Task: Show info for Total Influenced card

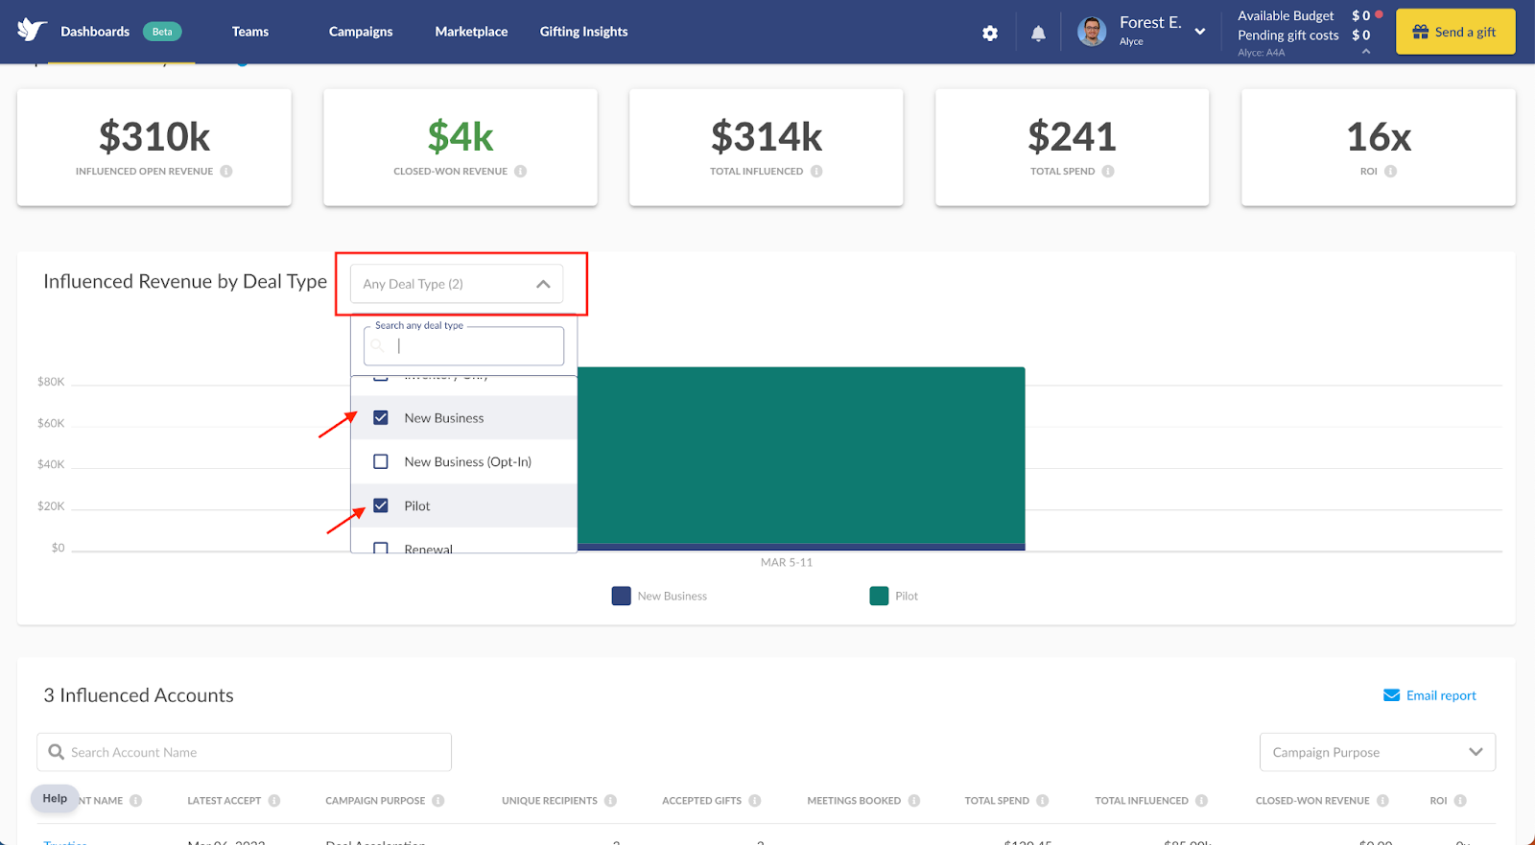Action: click(816, 172)
